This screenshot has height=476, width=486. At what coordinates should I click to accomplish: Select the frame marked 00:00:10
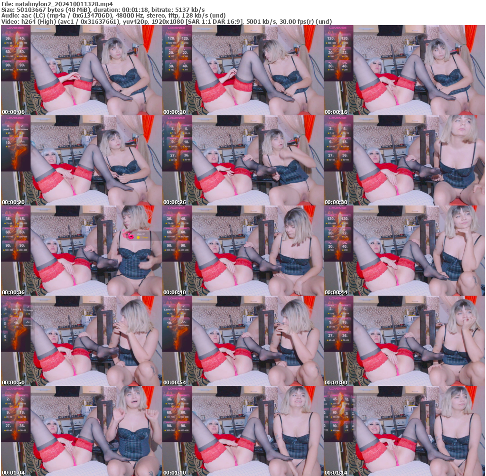pos(243,70)
